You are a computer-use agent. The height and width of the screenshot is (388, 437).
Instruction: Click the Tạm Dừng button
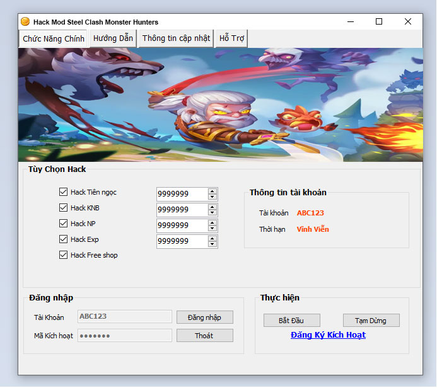point(371,321)
